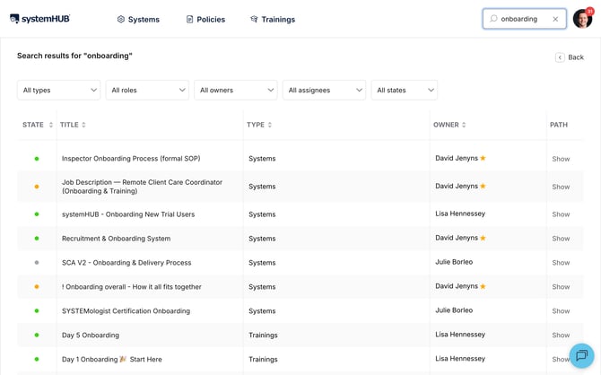Screen dimensions: 601x375
Task: Expand the All types dropdown
Action: click(x=58, y=90)
